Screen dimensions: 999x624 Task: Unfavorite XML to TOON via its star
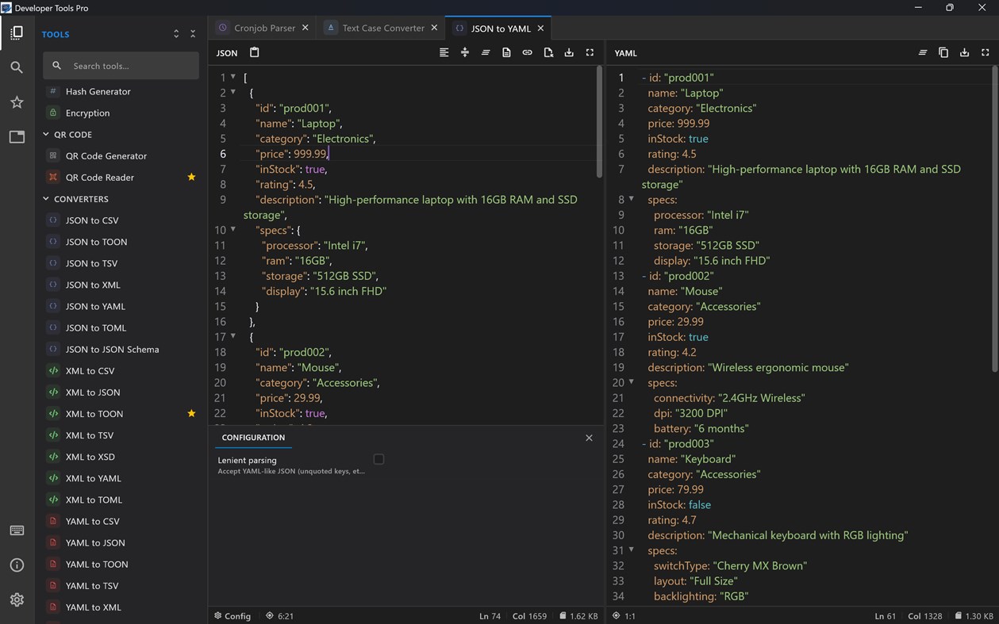click(191, 413)
